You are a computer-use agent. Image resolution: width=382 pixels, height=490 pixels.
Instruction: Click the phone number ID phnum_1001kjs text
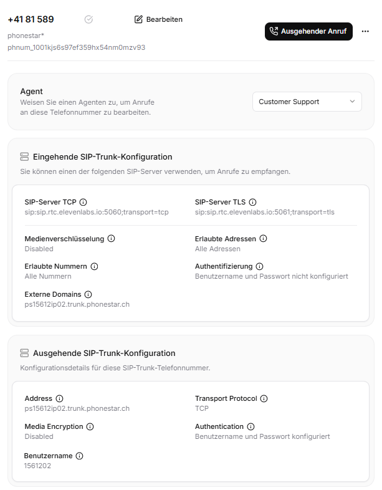tap(76, 47)
